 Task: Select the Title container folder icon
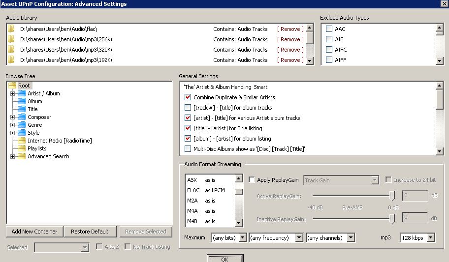(x=22, y=109)
